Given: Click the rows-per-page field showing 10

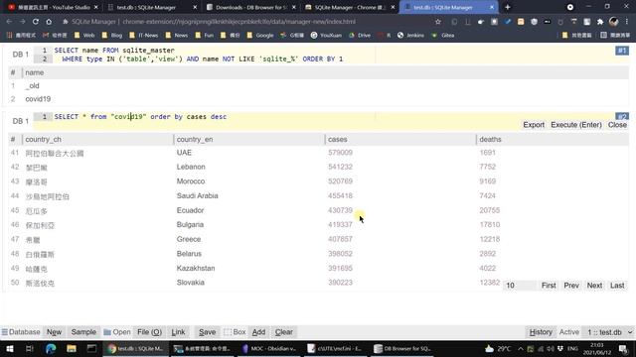Looking at the screenshot, I should (520, 286).
